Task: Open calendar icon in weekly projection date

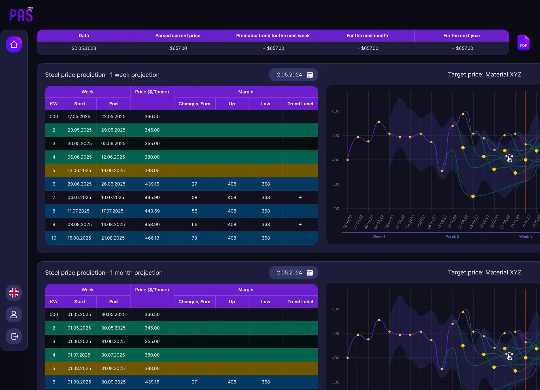Action: pyautogui.click(x=310, y=75)
